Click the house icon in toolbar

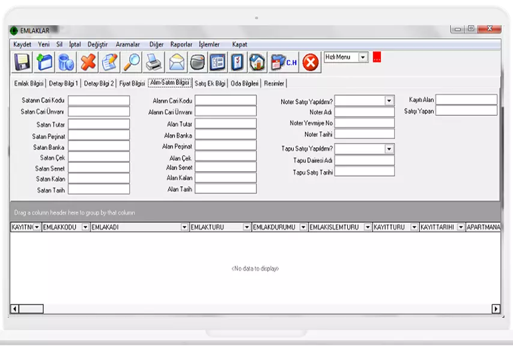257,62
